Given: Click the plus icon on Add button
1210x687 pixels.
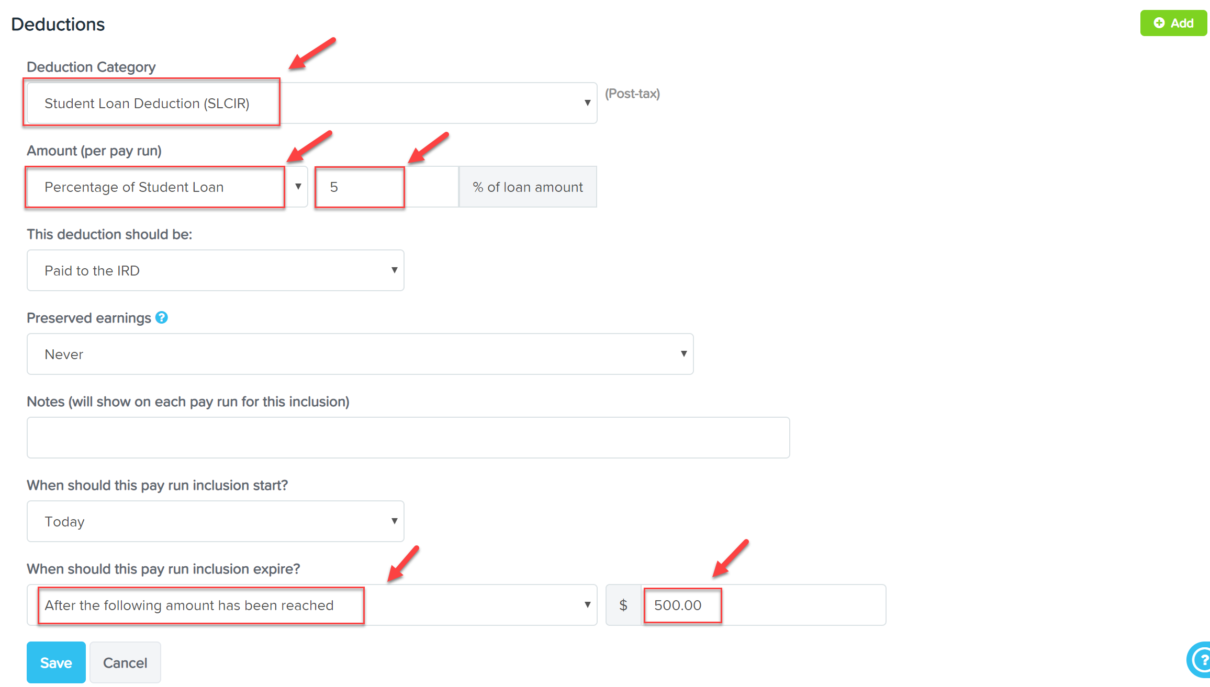Looking at the screenshot, I should click(x=1159, y=23).
